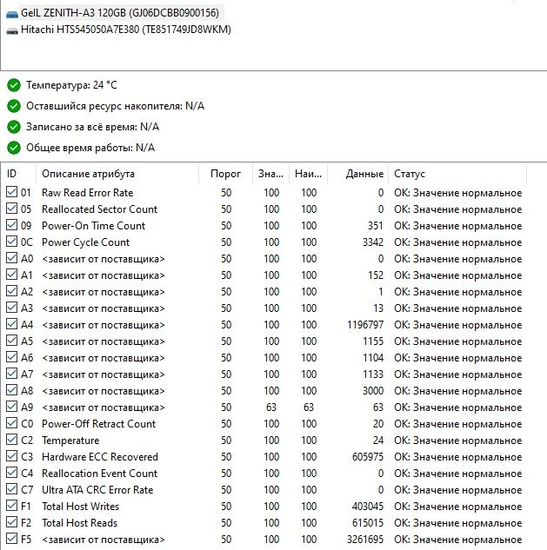The width and height of the screenshot is (547, 550).
Task: Click data value 615015 for Total Host Reads
Action: tap(368, 523)
